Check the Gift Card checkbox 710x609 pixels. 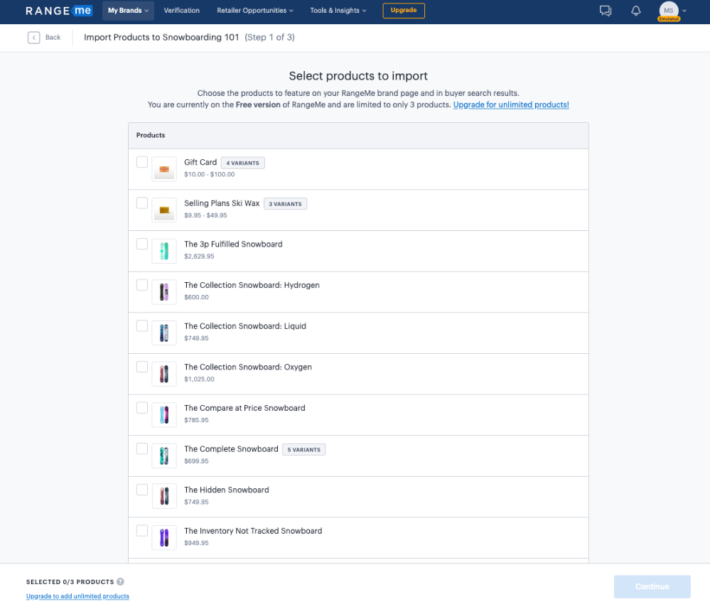pyautogui.click(x=142, y=162)
